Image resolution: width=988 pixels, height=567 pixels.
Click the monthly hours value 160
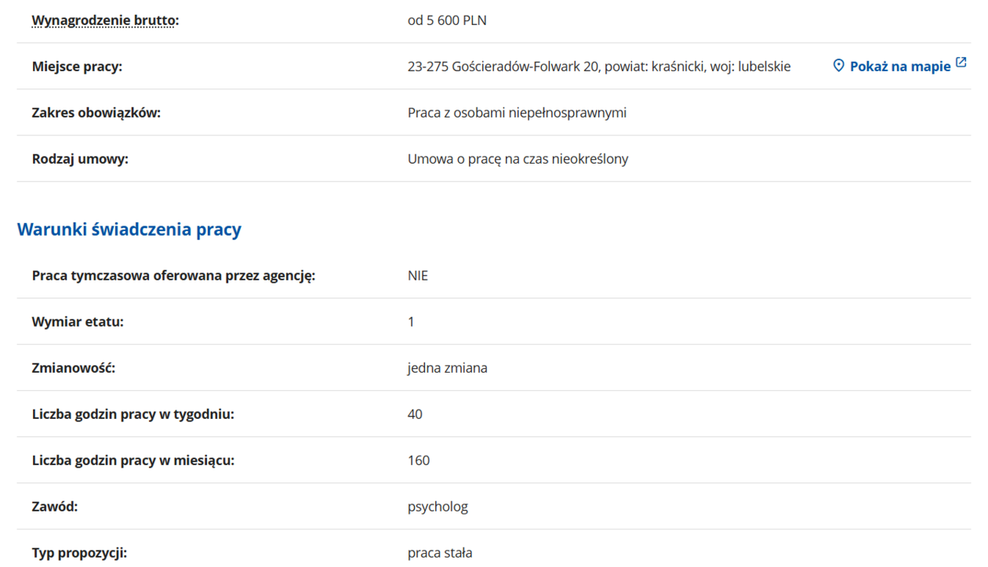point(419,460)
